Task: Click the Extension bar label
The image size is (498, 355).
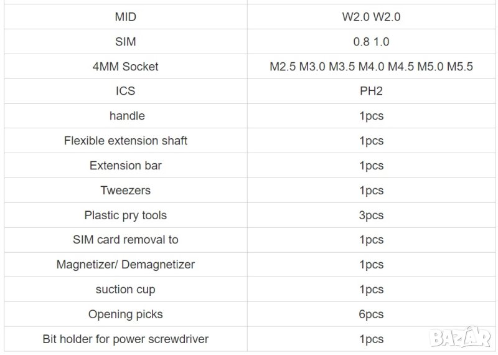Action: pos(126,166)
